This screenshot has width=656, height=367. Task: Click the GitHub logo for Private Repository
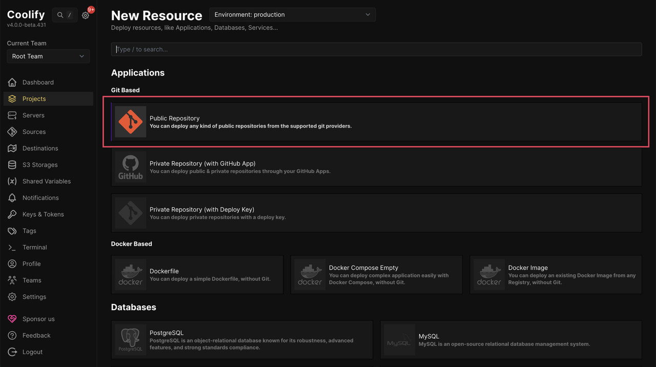130,167
